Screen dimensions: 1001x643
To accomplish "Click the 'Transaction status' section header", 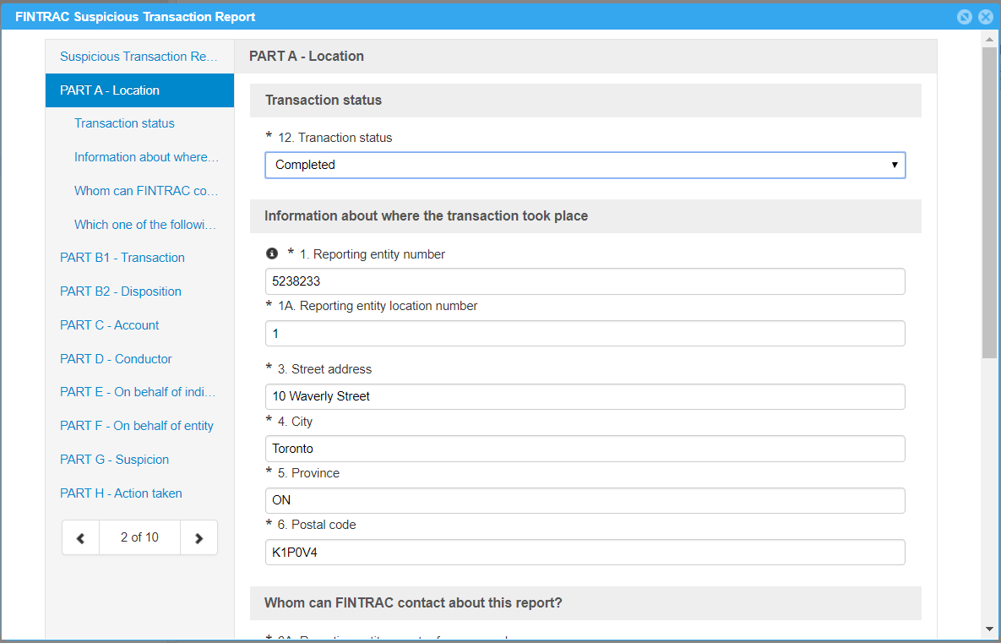I will (x=323, y=101).
